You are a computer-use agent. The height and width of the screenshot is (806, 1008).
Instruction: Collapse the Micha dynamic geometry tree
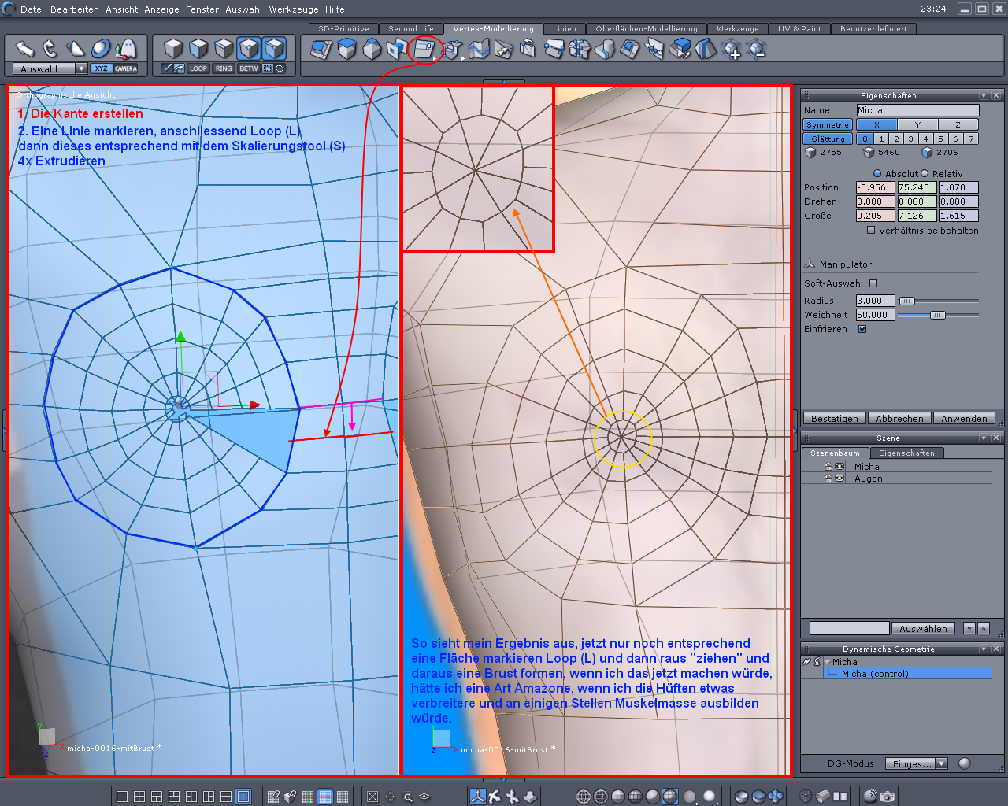(x=826, y=662)
